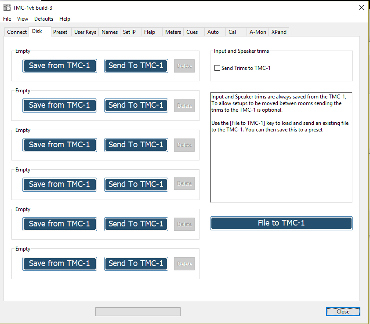Select the A-Mon tab
Viewport: 370px width, 324px height.
258,32
